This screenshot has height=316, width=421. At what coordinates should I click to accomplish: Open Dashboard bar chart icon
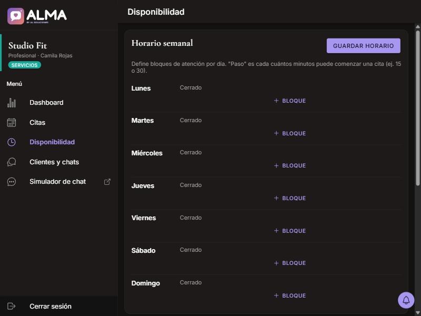click(x=11, y=103)
